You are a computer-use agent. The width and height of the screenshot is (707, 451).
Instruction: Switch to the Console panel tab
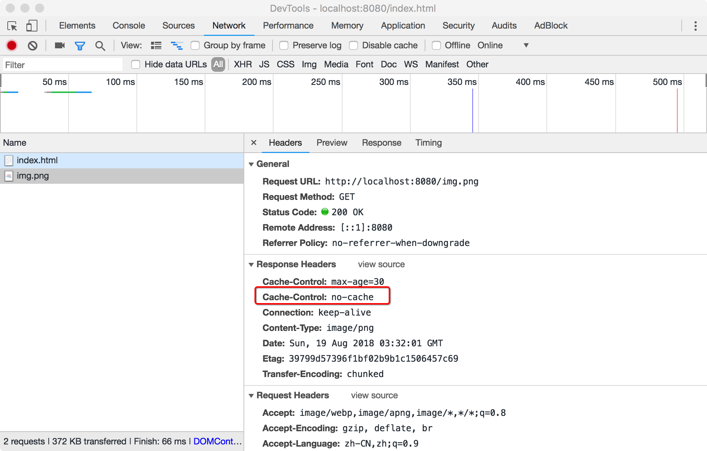pyautogui.click(x=129, y=26)
